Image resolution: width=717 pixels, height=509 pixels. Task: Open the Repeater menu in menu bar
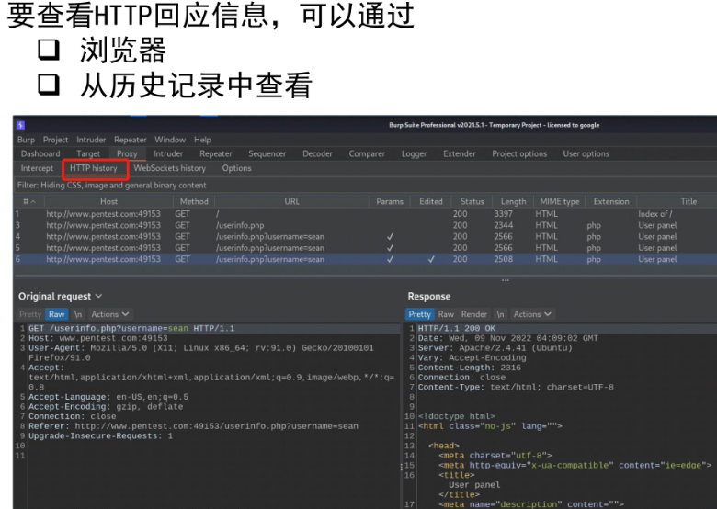[131, 140]
